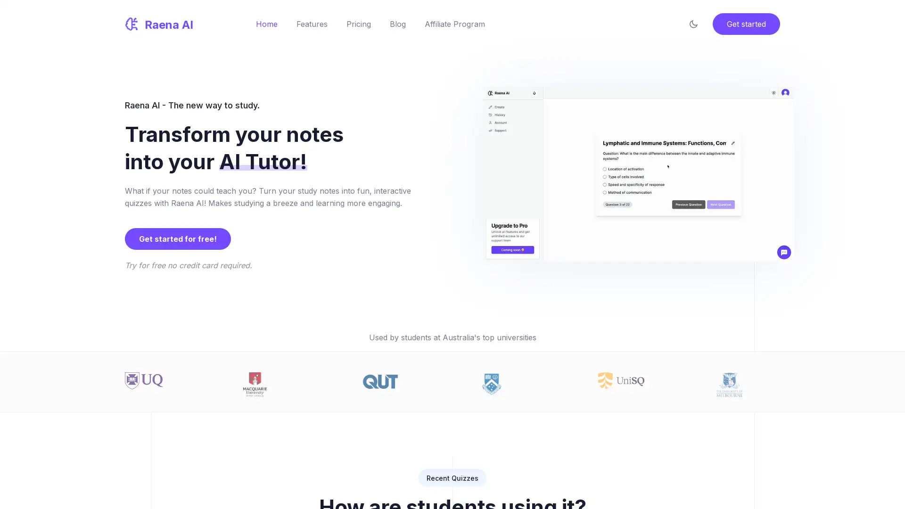Open the Affiliate Program menu item
Viewport: 905px width, 509px height.
click(x=455, y=24)
